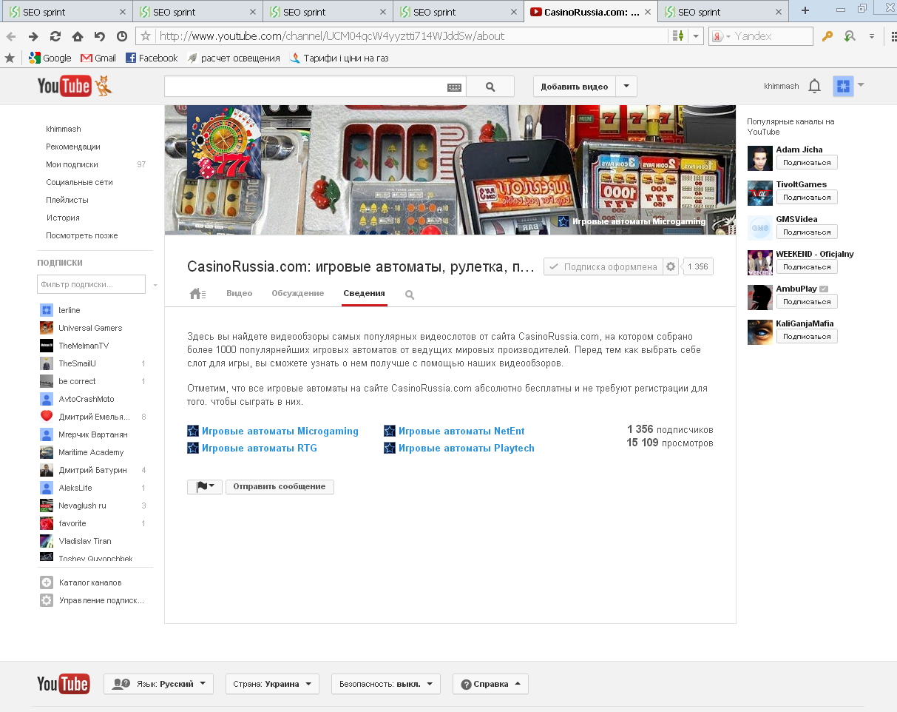897x712 pixels.
Task: Subscribe to the TivoltGames channel
Action: (807, 197)
